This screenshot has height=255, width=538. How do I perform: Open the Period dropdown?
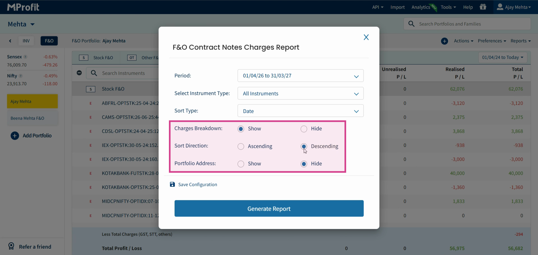coord(300,76)
